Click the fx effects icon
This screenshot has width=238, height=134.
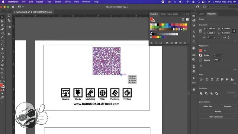(x=201, y=66)
